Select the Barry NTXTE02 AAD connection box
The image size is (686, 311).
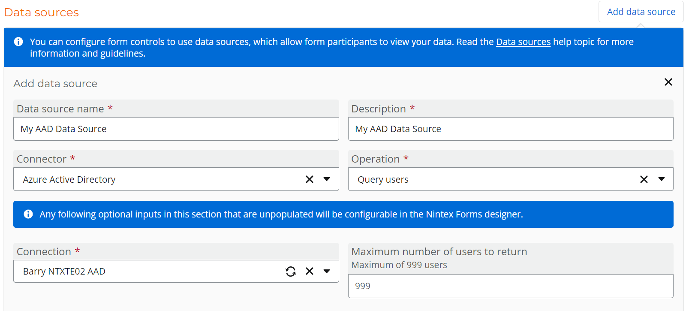coord(176,271)
